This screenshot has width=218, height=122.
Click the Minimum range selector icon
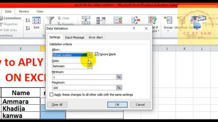point(119,77)
